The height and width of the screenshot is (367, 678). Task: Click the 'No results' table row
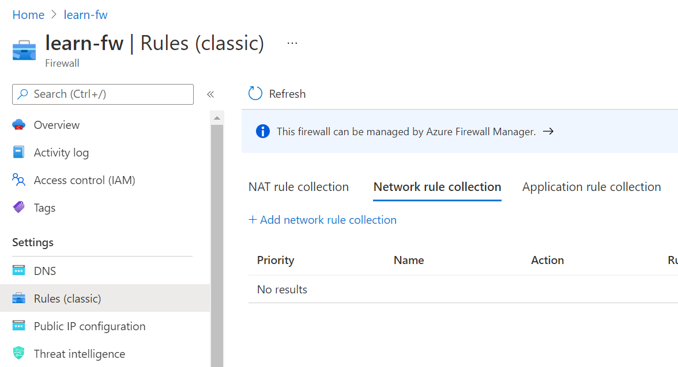pyautogui.click(x=463, y=289)
